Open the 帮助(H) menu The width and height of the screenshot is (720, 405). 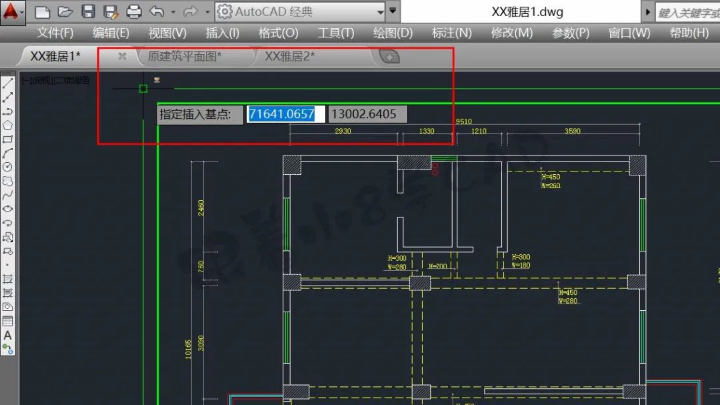689,33
